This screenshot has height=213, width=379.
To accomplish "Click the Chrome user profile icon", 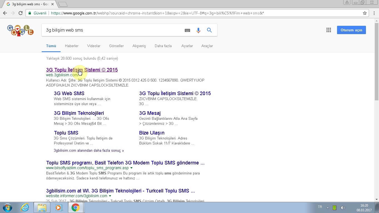I will [x=347, y=2].
